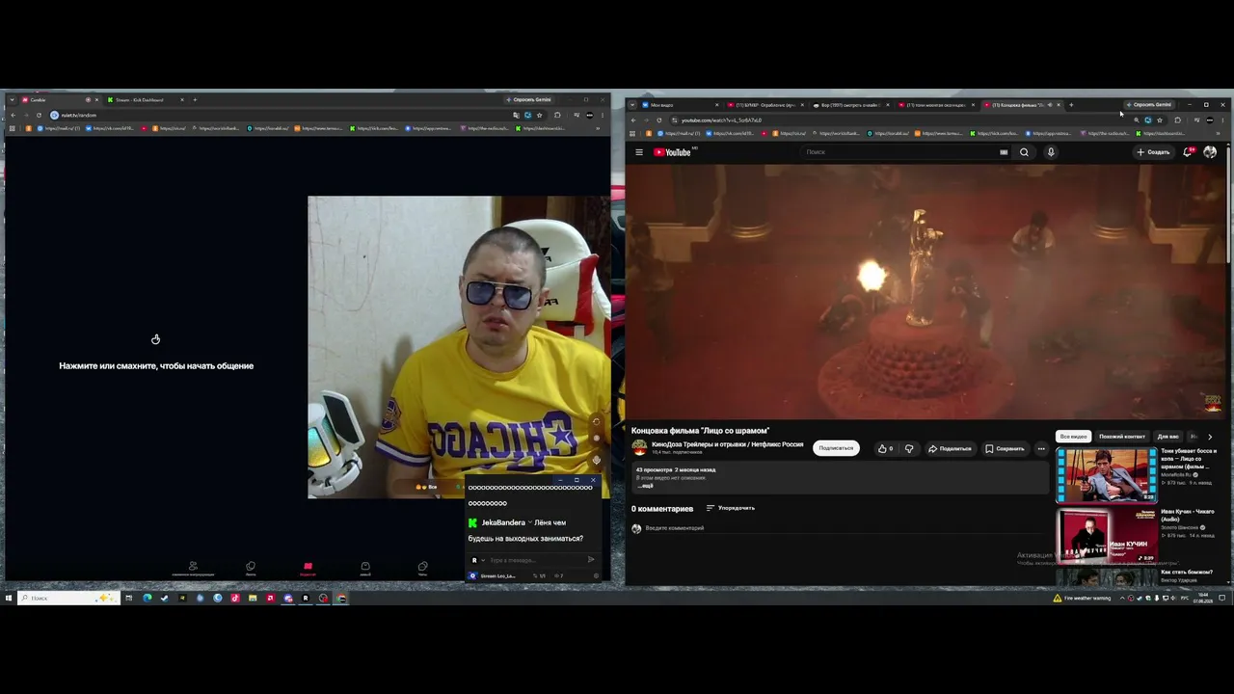Image resolution: width=1234 pixels, height=694 pixels.
Task: Expand the tab search in YouTube window
Action: pyautogui.click(x=632, y=105)
